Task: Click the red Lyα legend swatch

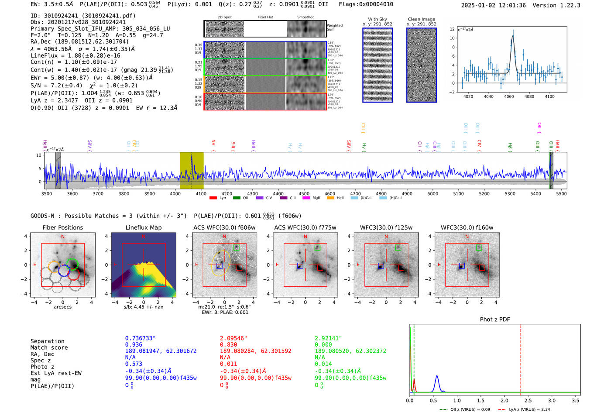Action: pyautogui.click(x=213, y=198)
